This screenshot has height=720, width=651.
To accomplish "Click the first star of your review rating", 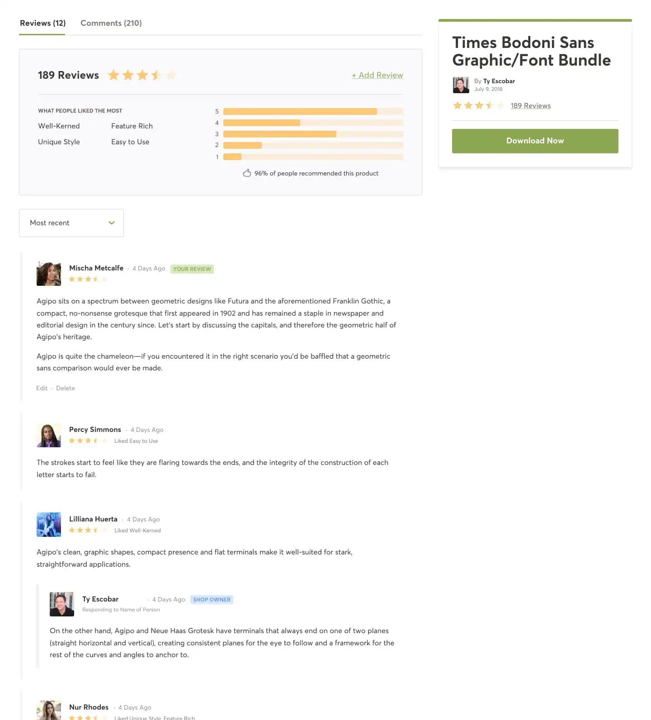I will pyautogui.click(x=72, y=279).
